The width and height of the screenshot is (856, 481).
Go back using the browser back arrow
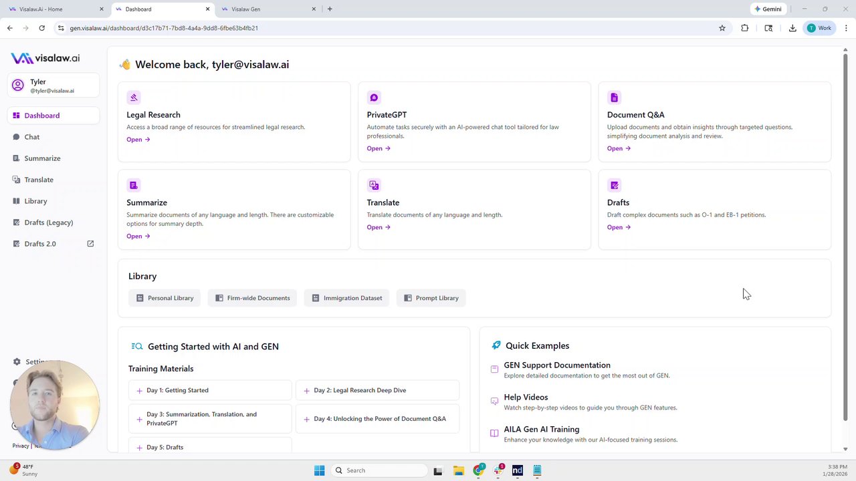[9, 28]
